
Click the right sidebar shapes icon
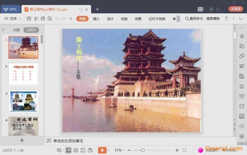[x=242, y=56]
